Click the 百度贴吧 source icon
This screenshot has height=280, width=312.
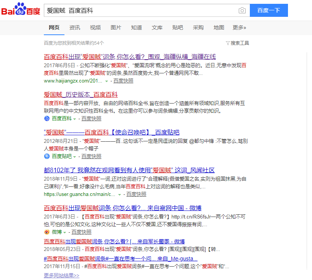pyautogui.click(x=47, y=156)
